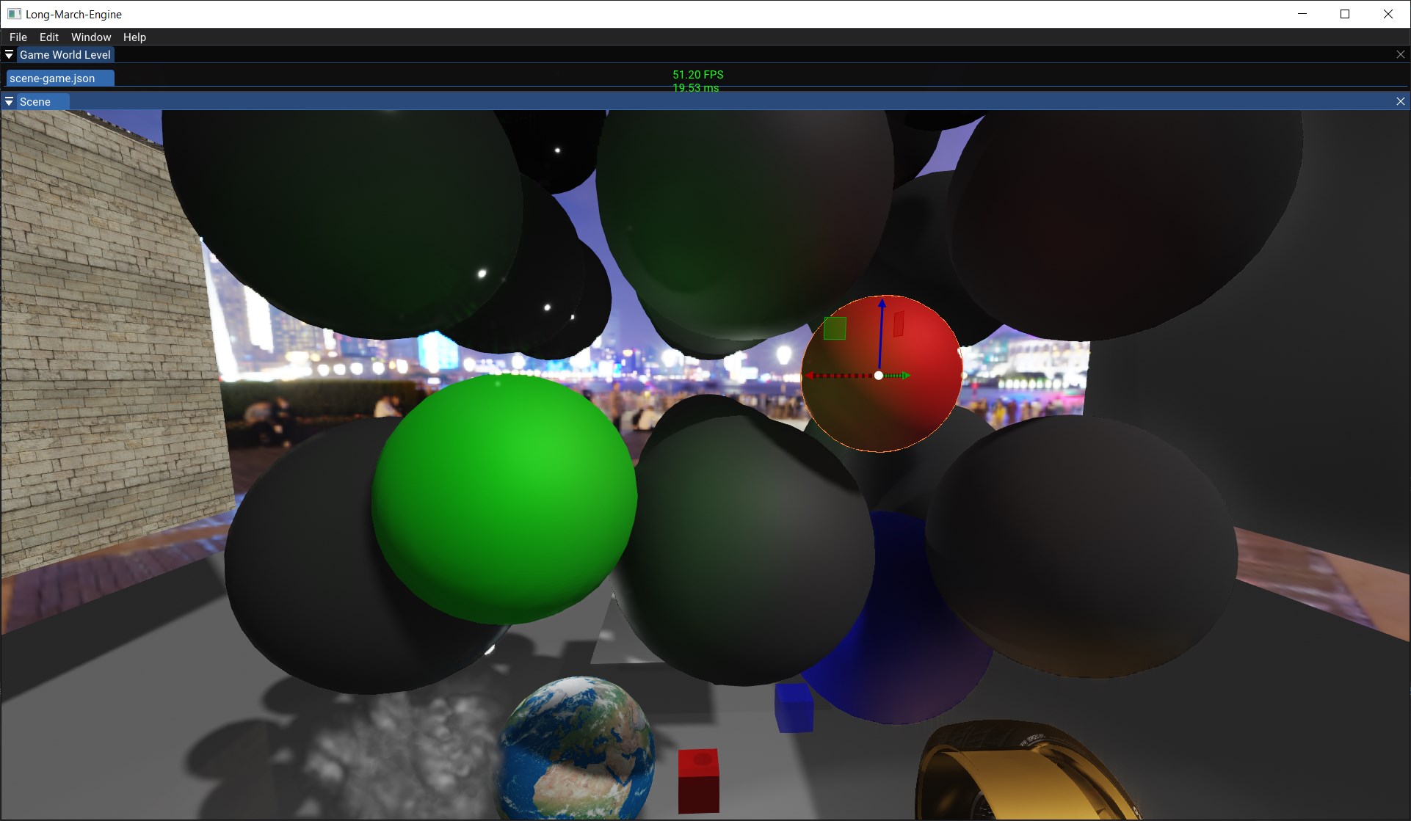
Task: Click the white gizmo center handle
Action: coord(879,376)
